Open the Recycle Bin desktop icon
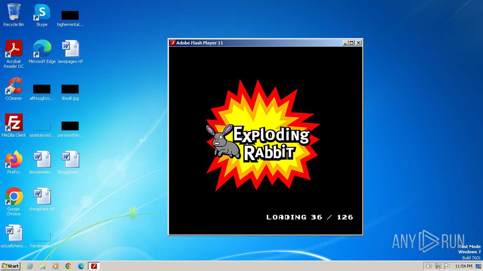Image resolution: width=483 pixels, height=271 pixels. (x=14, y=15)
